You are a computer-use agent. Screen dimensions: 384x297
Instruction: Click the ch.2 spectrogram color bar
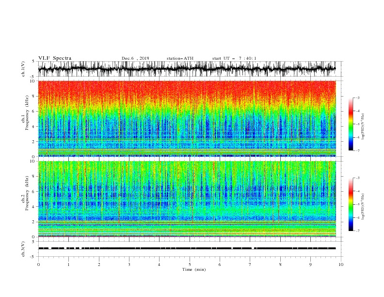[x=351, y=204]
